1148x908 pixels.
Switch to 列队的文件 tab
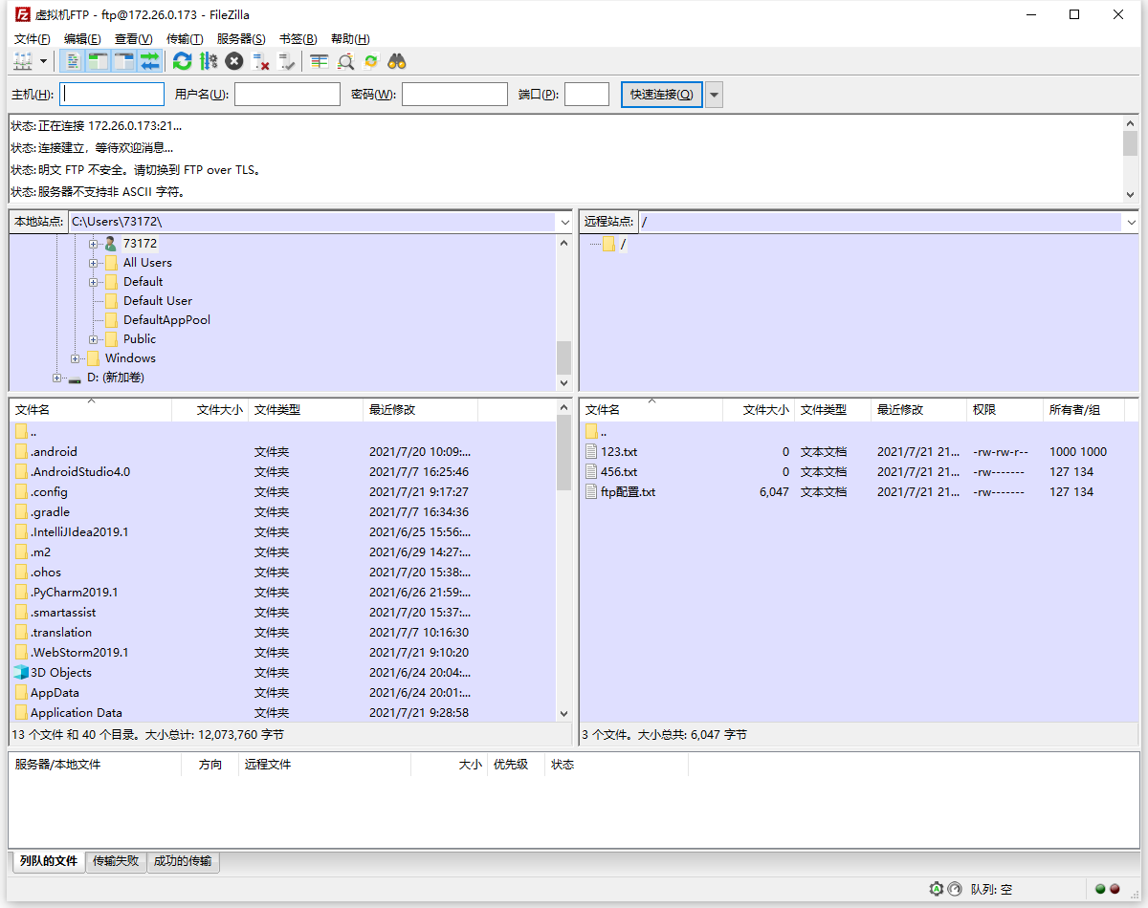[48, 861]
